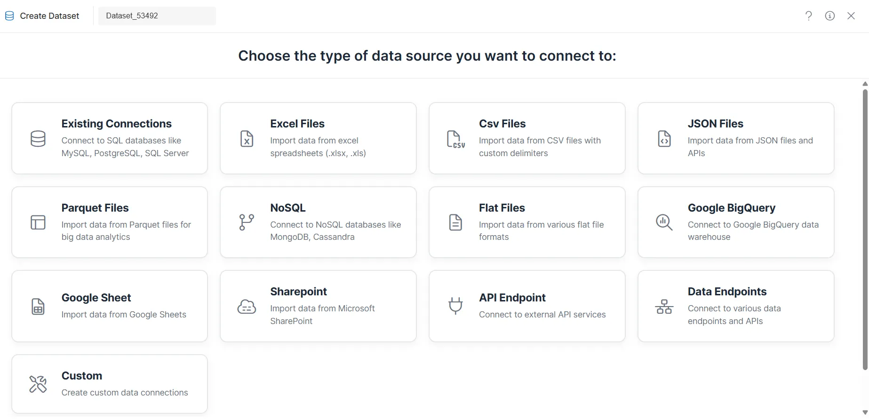
Task: Click the Custom tools wrench icon
Action: click(38, 384)
